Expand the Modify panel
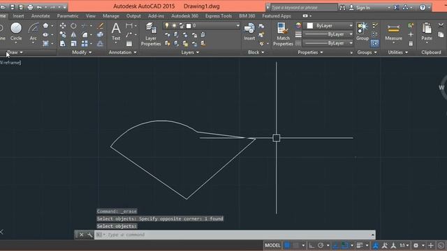Viewport: 447px width, 251px height. coord(82,52)
